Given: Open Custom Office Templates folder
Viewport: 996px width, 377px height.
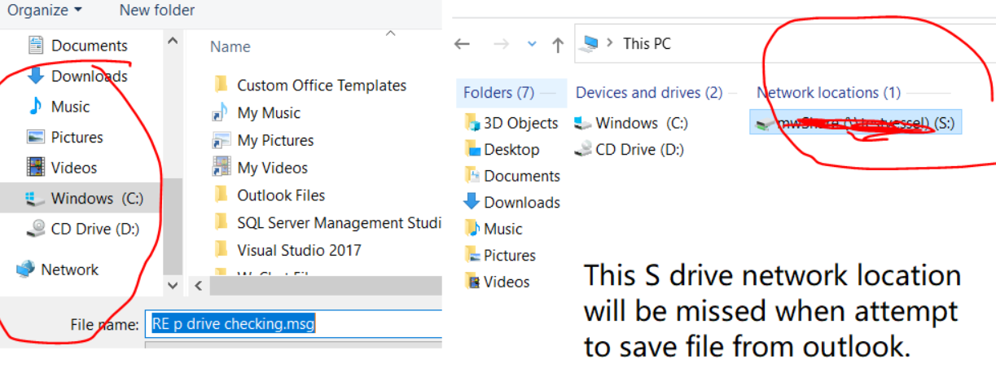Looking at the screenshot, I should click(321, 85).
